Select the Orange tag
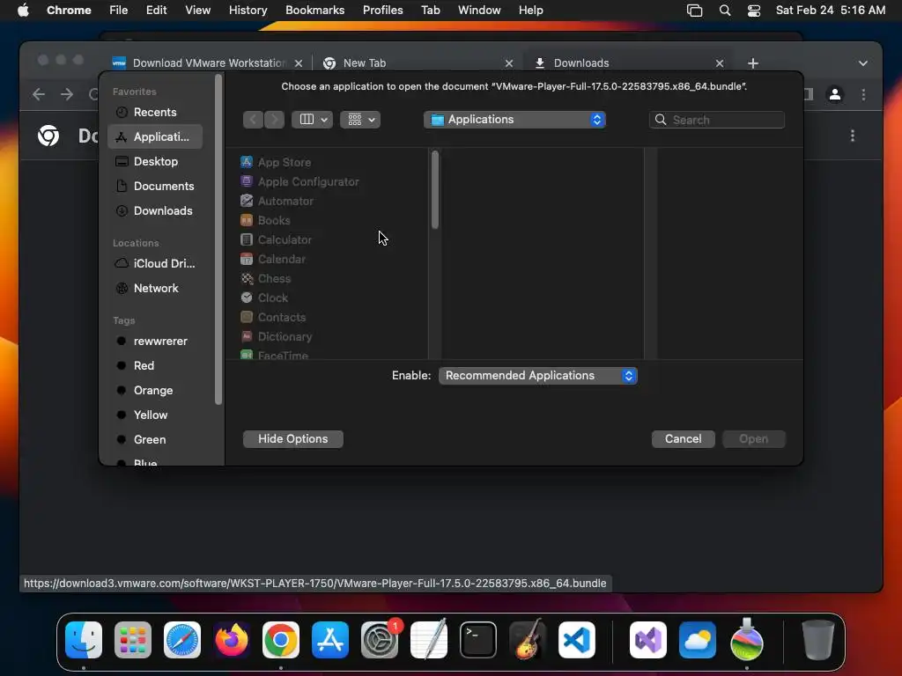Viewport: 902px width, 676px height. pyautogui.click(x=155, y=390)
